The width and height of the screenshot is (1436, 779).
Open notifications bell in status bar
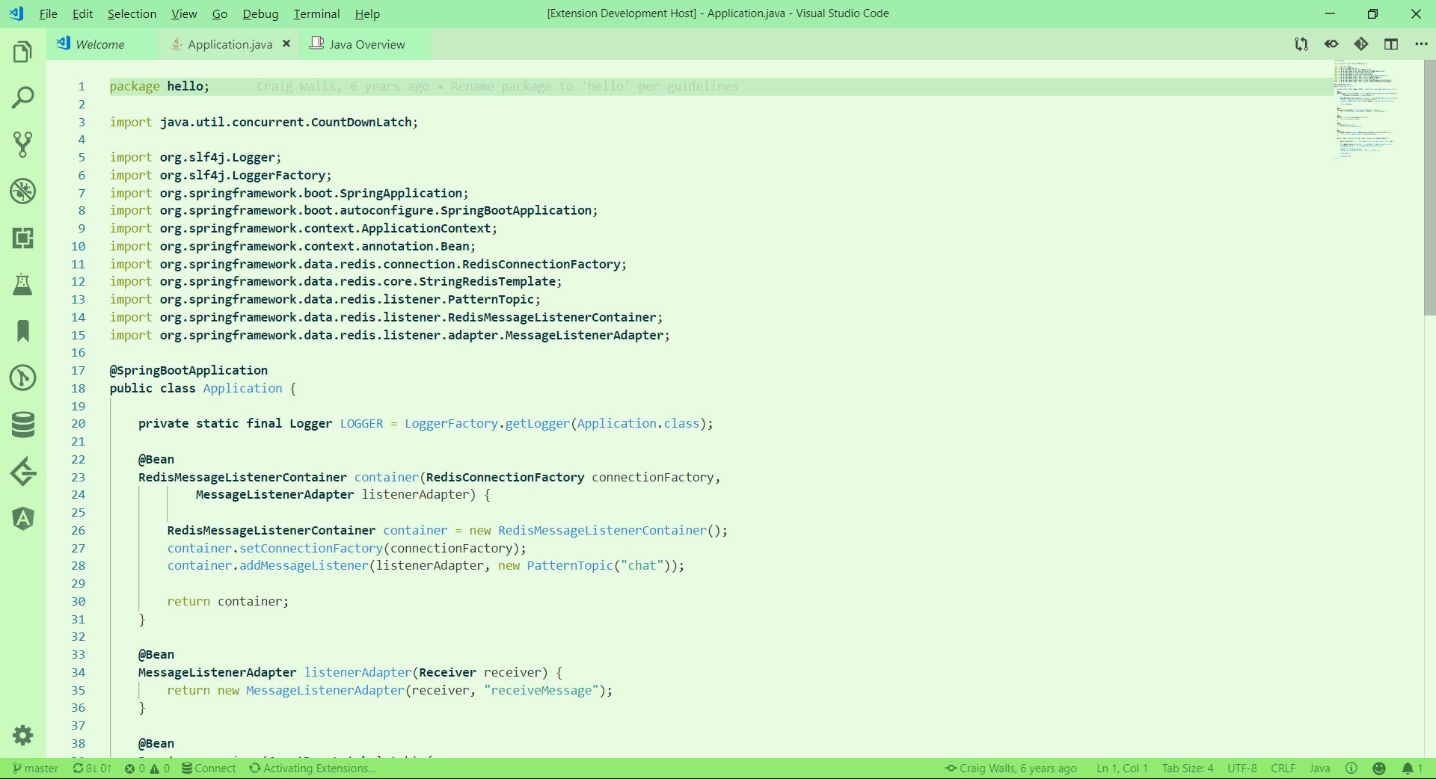pos(1412,769)
